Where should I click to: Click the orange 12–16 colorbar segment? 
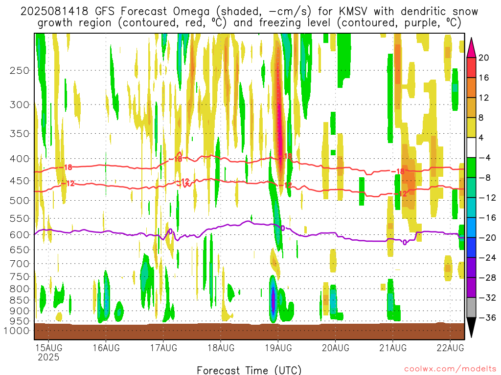(x=471, y=88)
